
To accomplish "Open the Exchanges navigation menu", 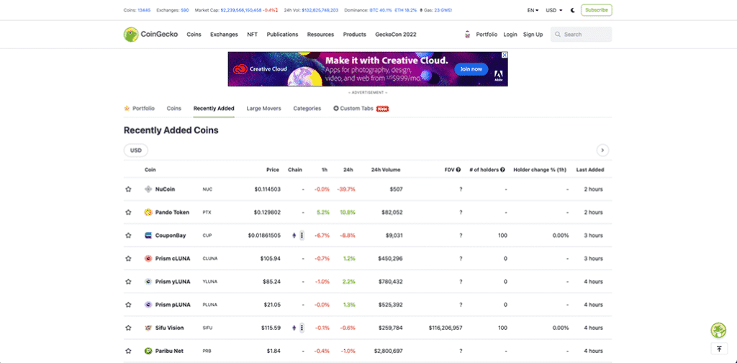I will (224, 35).
